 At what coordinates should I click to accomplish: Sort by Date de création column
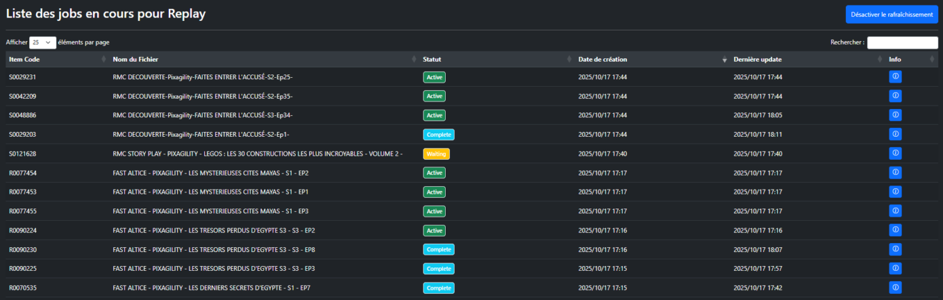click(x=652, y=60)
